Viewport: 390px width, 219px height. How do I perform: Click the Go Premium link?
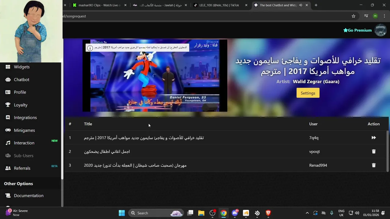point(357,30)
